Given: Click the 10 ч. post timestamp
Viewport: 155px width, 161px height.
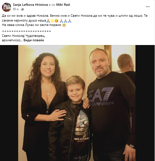Looking at the screenshot, I should 16,9.
